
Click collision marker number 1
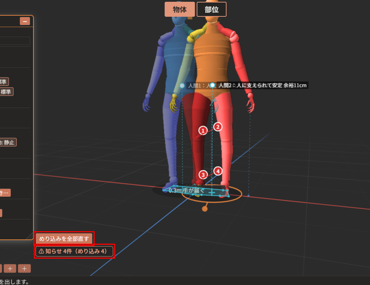203,130
